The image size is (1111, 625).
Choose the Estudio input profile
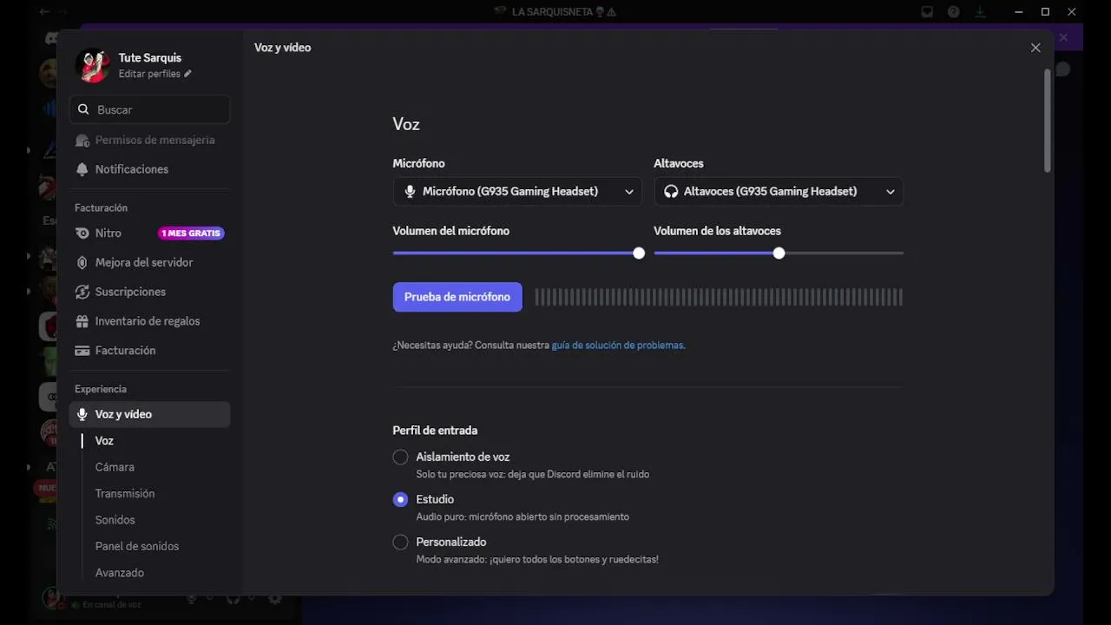click(x=400, y=499)
